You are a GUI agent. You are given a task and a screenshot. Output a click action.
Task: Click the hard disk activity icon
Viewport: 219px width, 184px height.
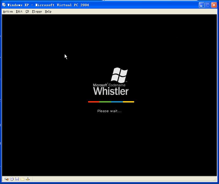coord(6,179)
